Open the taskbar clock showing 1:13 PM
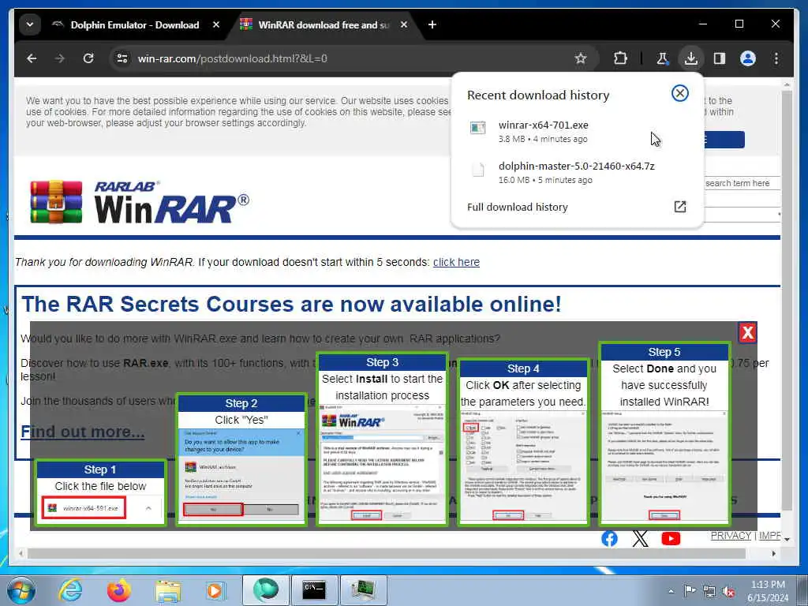Viewport: 808px width, 606px height. click(x=768, y=591)
